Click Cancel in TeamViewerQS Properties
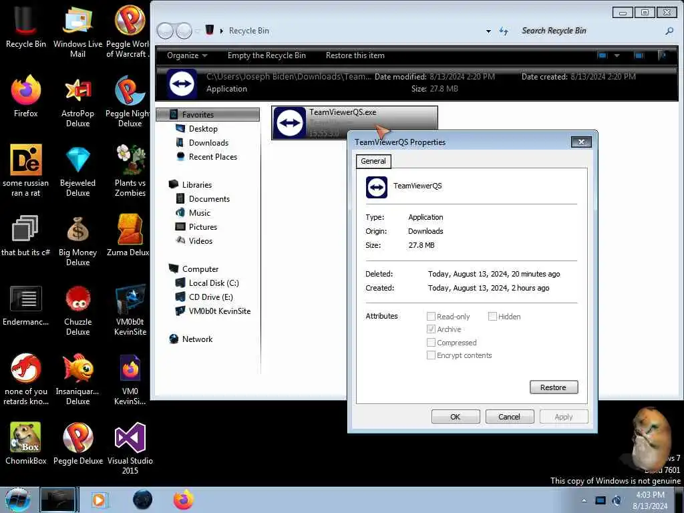The image size is (684, 513). click(510, 417)
